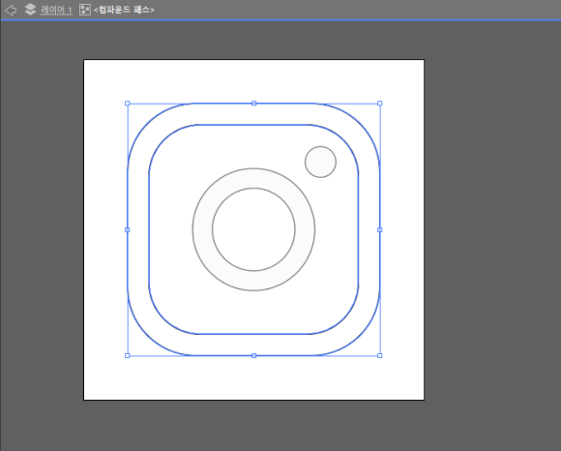Select the <컴파운드 패스> breadcrumb label
This screenshot has width=561, height=451.
coord(124,10)
